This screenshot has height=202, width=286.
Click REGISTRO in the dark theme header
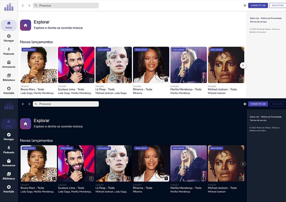(x=278, y=104)
